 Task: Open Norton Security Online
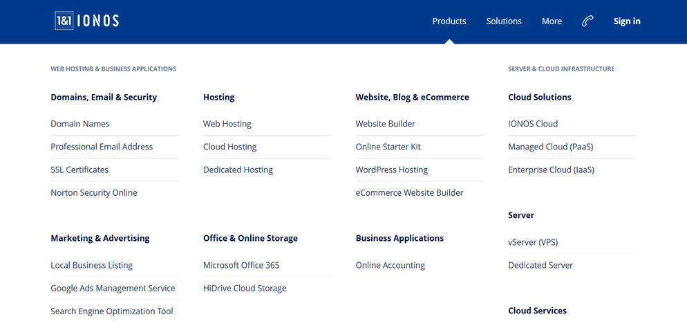click(94, 192)
